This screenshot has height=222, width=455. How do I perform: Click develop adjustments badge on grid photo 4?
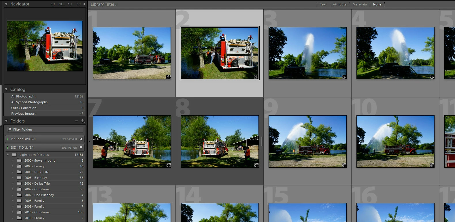[432, 77]
